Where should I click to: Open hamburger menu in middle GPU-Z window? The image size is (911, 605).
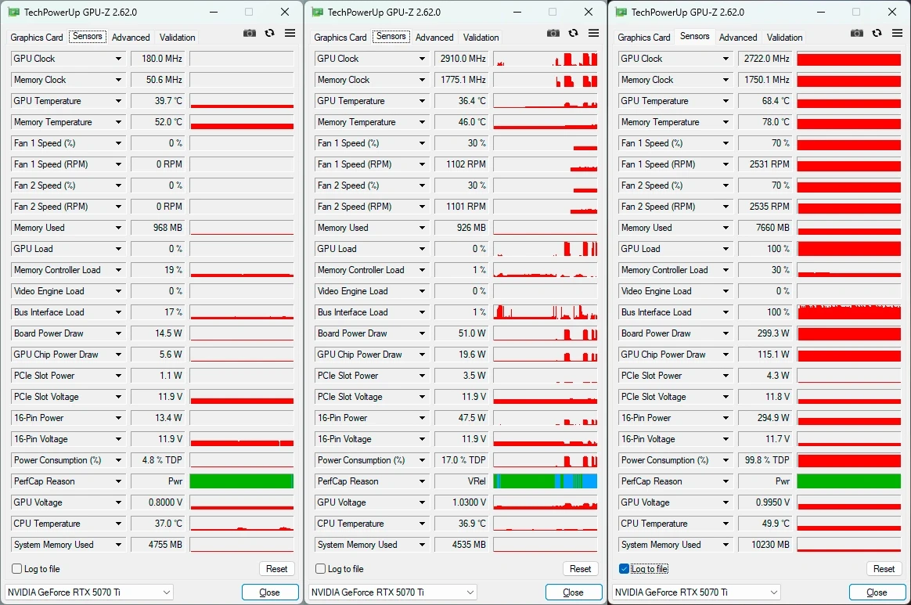coord(594,33)
